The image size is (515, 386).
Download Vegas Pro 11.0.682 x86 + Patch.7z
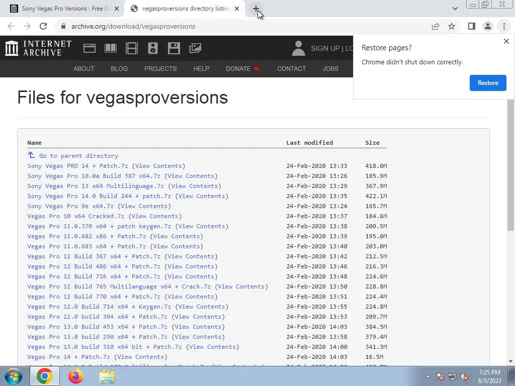[x=87, y=236]
